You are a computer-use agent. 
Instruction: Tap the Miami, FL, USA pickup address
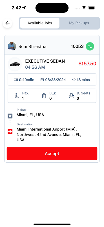[x=30, y=115]
